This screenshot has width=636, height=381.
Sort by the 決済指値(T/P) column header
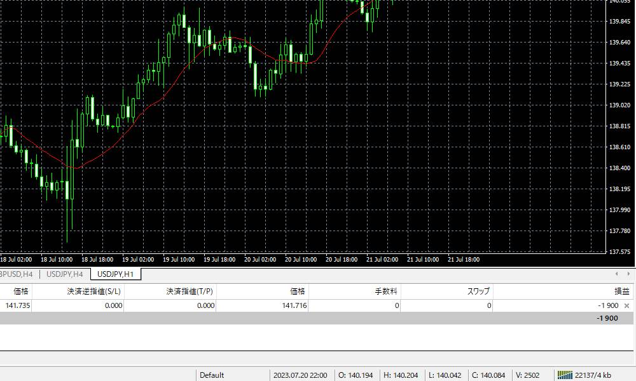pos(190,291)
